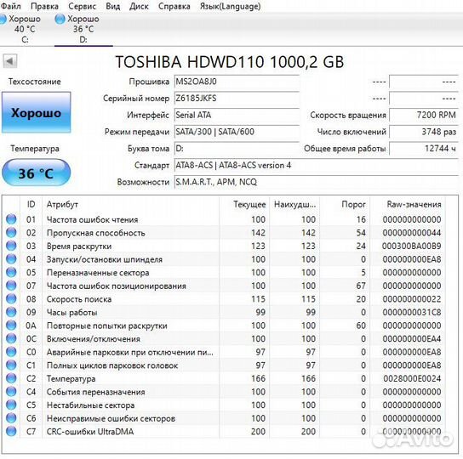Viewport: 463px width, 459px height.
Task: Select the Частота ошибок чтения row
Action: [224, 219]
